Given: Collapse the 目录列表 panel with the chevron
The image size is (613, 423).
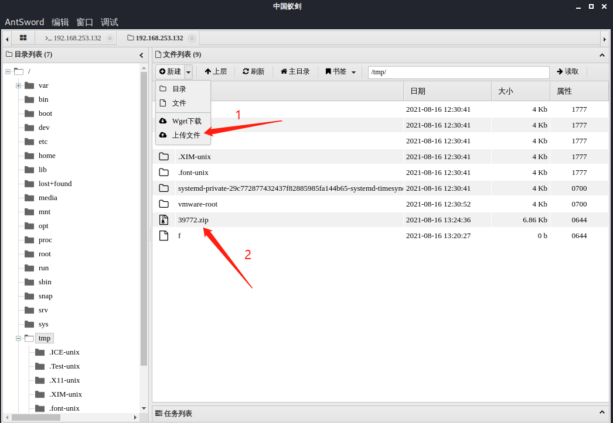Looking at the screenshot, I should (141, 55).
